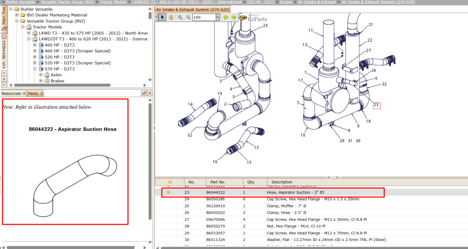Go to next page with green right arrow
The width and height of the screenshot is (468, 249).
tap(234, 17)
